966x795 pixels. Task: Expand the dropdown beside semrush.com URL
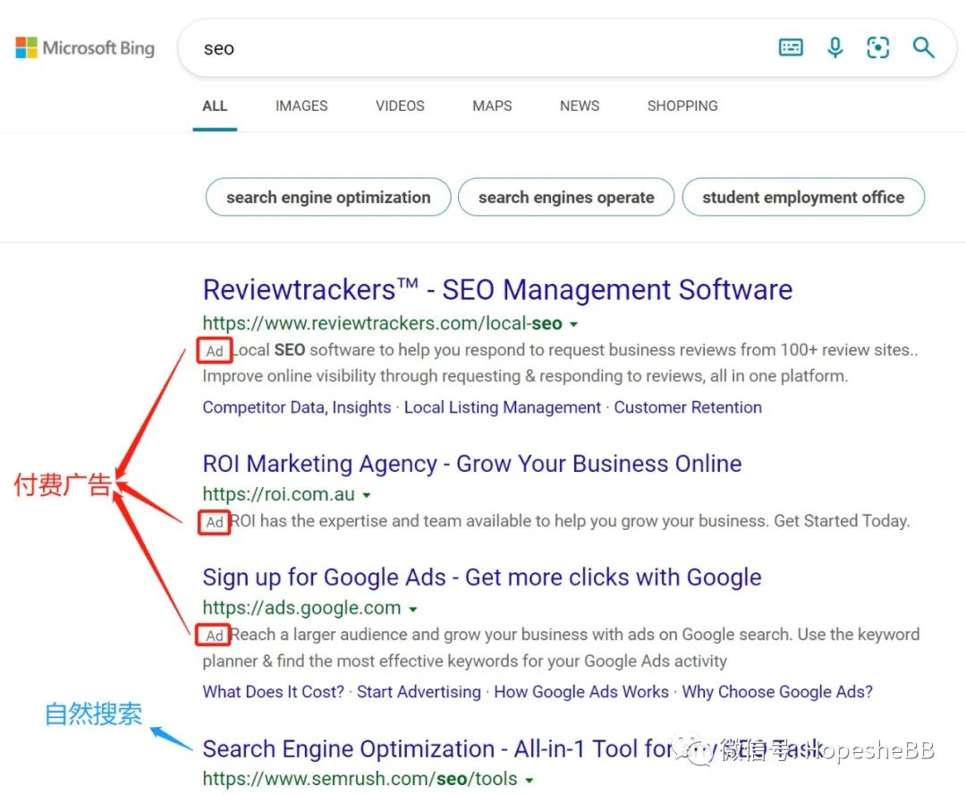point(530,779)
